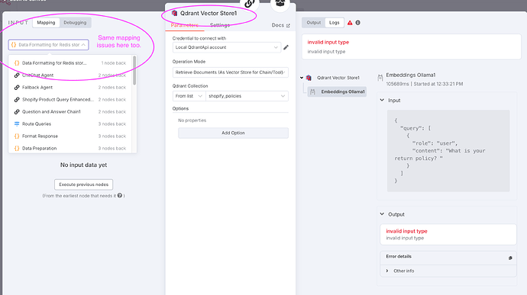Switch to the Mapping tab
This screenshot has width=527, height=295.
tap(46, 22)
